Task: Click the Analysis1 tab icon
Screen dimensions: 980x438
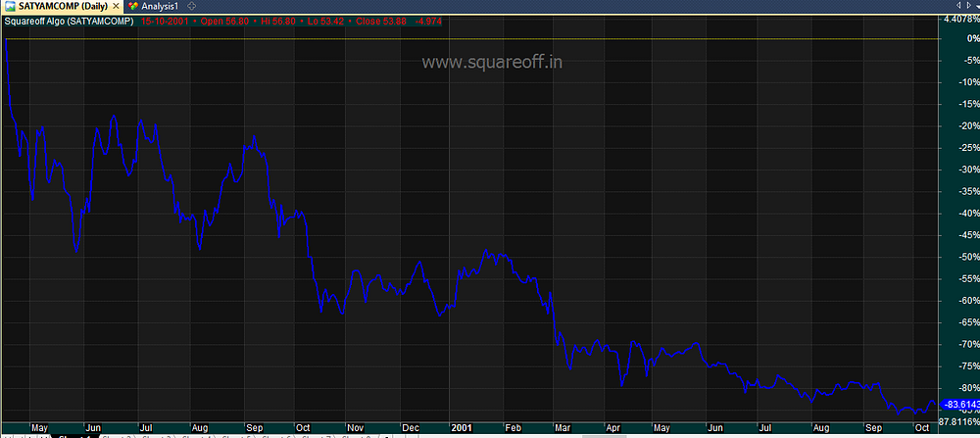Action: pyautogui.click(x=133, y=6)
